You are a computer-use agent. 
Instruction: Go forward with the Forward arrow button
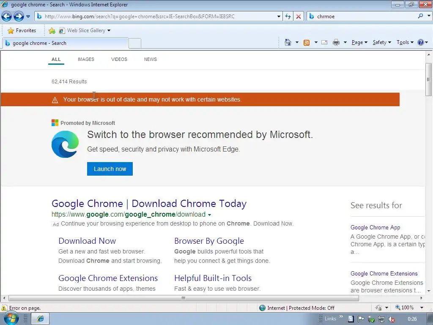[x=19, y=17]
